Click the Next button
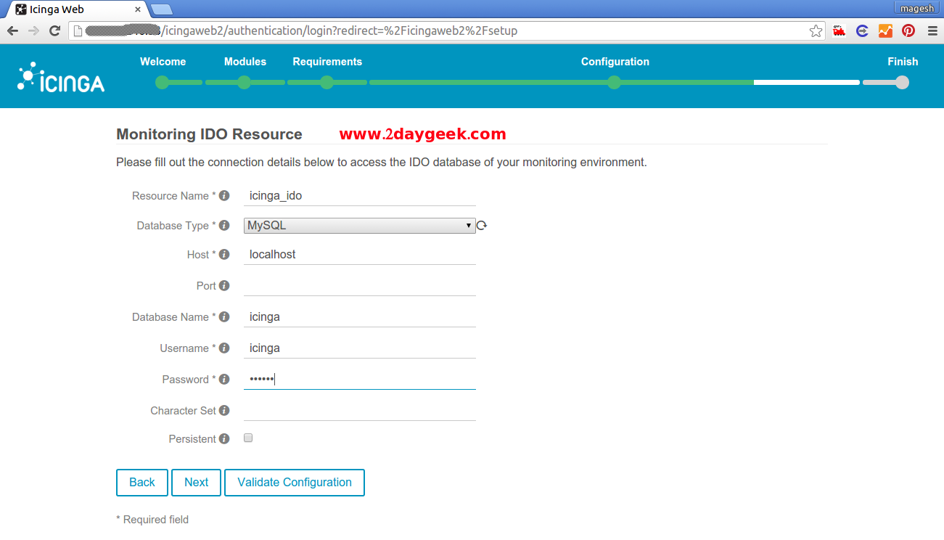Screen dimensions: 944x540 (196, 483)
